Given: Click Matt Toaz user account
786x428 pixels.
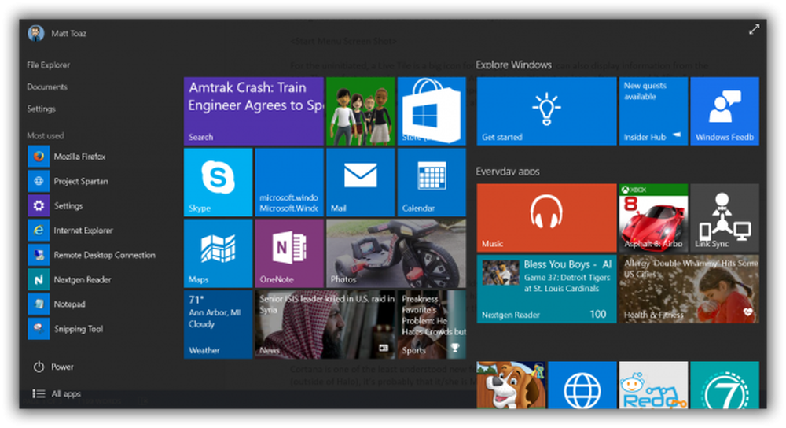Looking at the screenshot, I should click(x=57, y=34).
